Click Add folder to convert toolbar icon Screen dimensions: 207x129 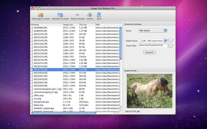(60, 15)
